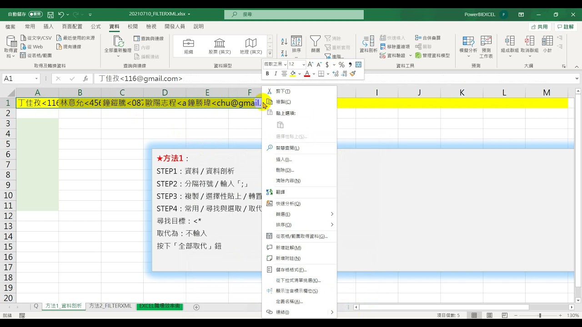
Task: Increase font size in mini toolbar
Action: 311,64
